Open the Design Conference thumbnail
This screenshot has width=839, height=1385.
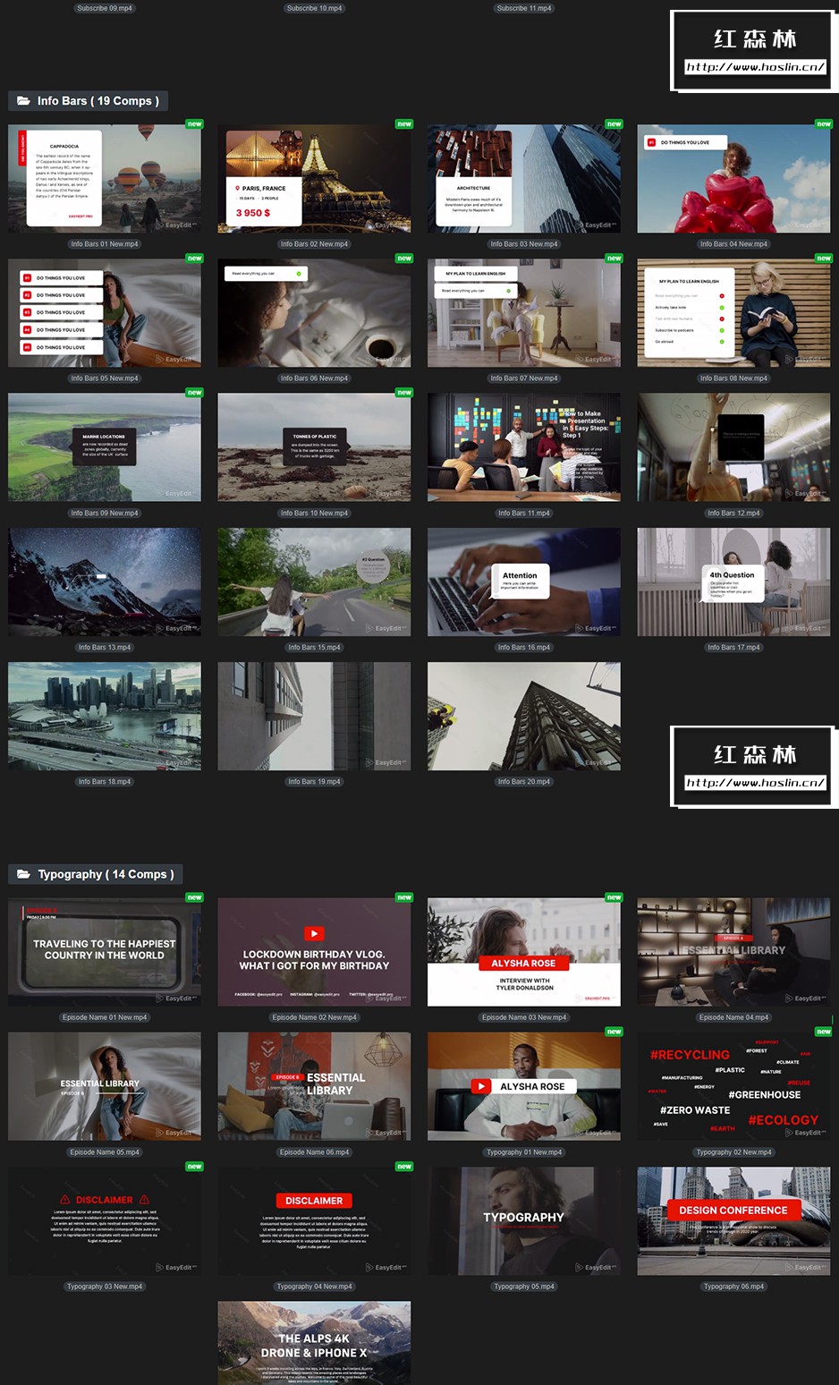point(733,1221)
